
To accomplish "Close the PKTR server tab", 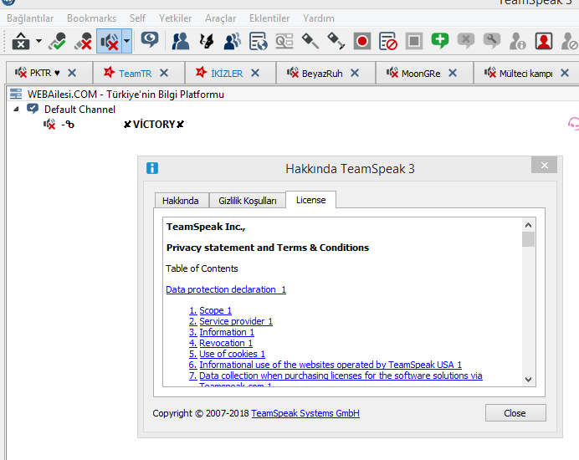I will 72,73.
